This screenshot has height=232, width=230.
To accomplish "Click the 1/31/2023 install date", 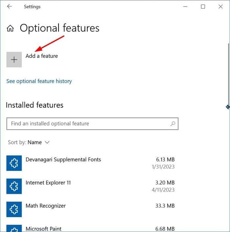I will [x=163, y=167].
